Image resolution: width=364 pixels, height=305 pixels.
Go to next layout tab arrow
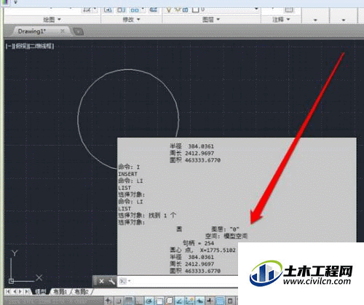click(x=20, y=291)
